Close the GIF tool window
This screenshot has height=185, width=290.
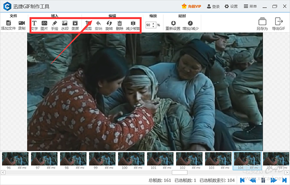[285, 6]
